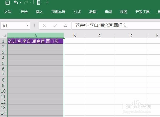Click the Save icon in quick access toolbar

point(8,2)
